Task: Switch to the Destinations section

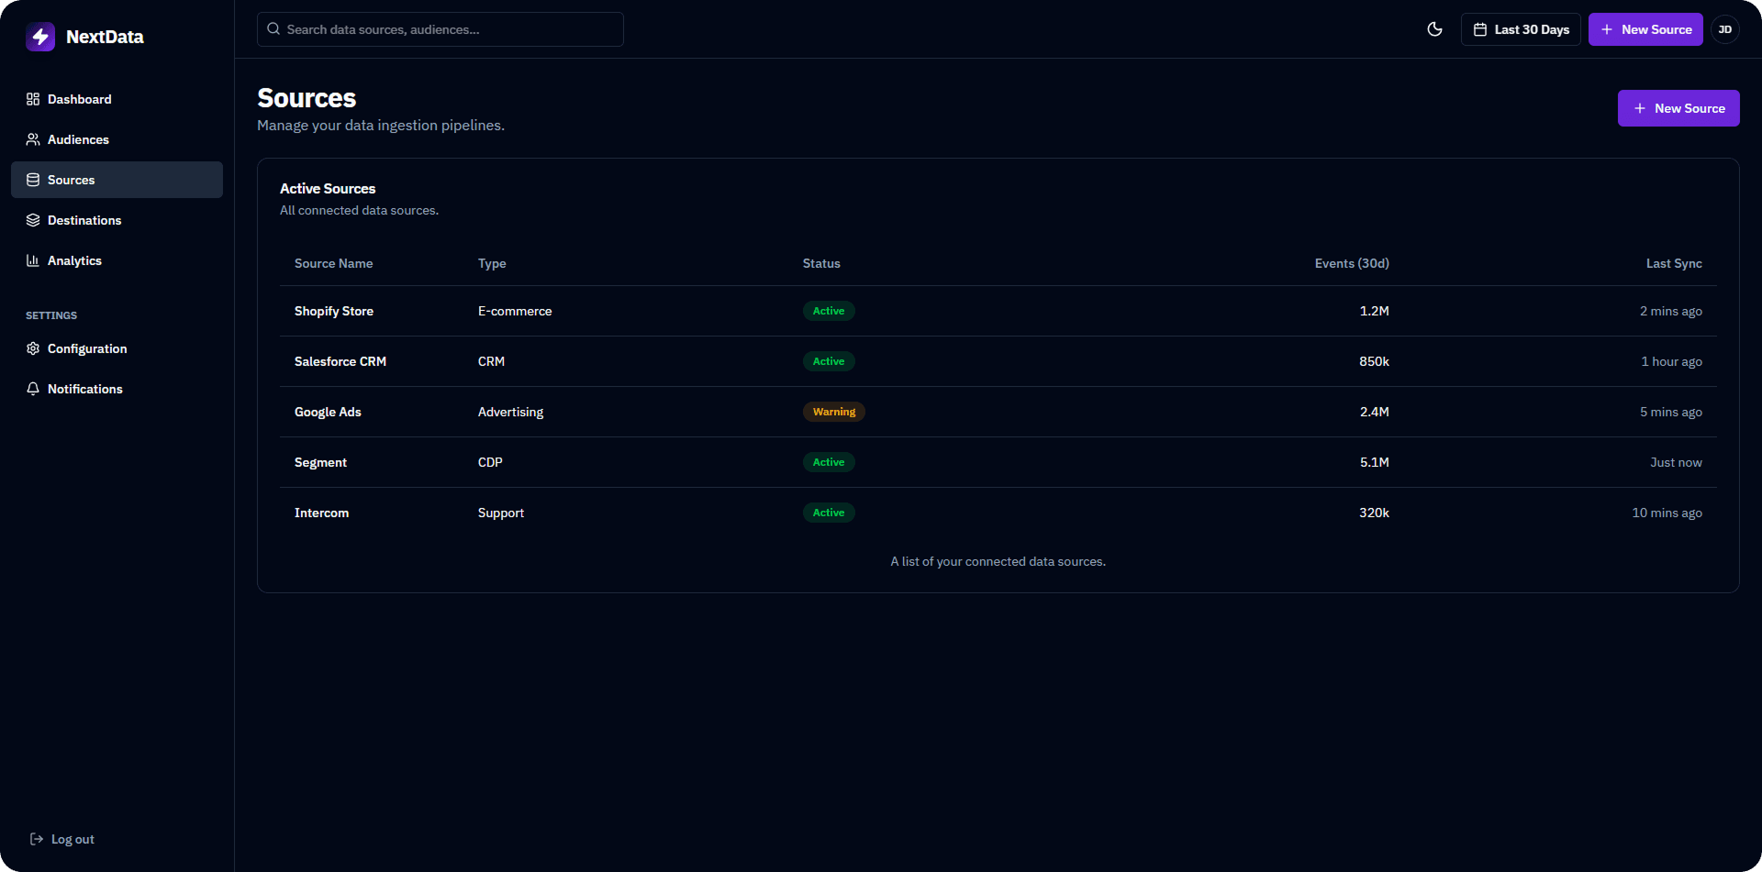Action: 84,220
